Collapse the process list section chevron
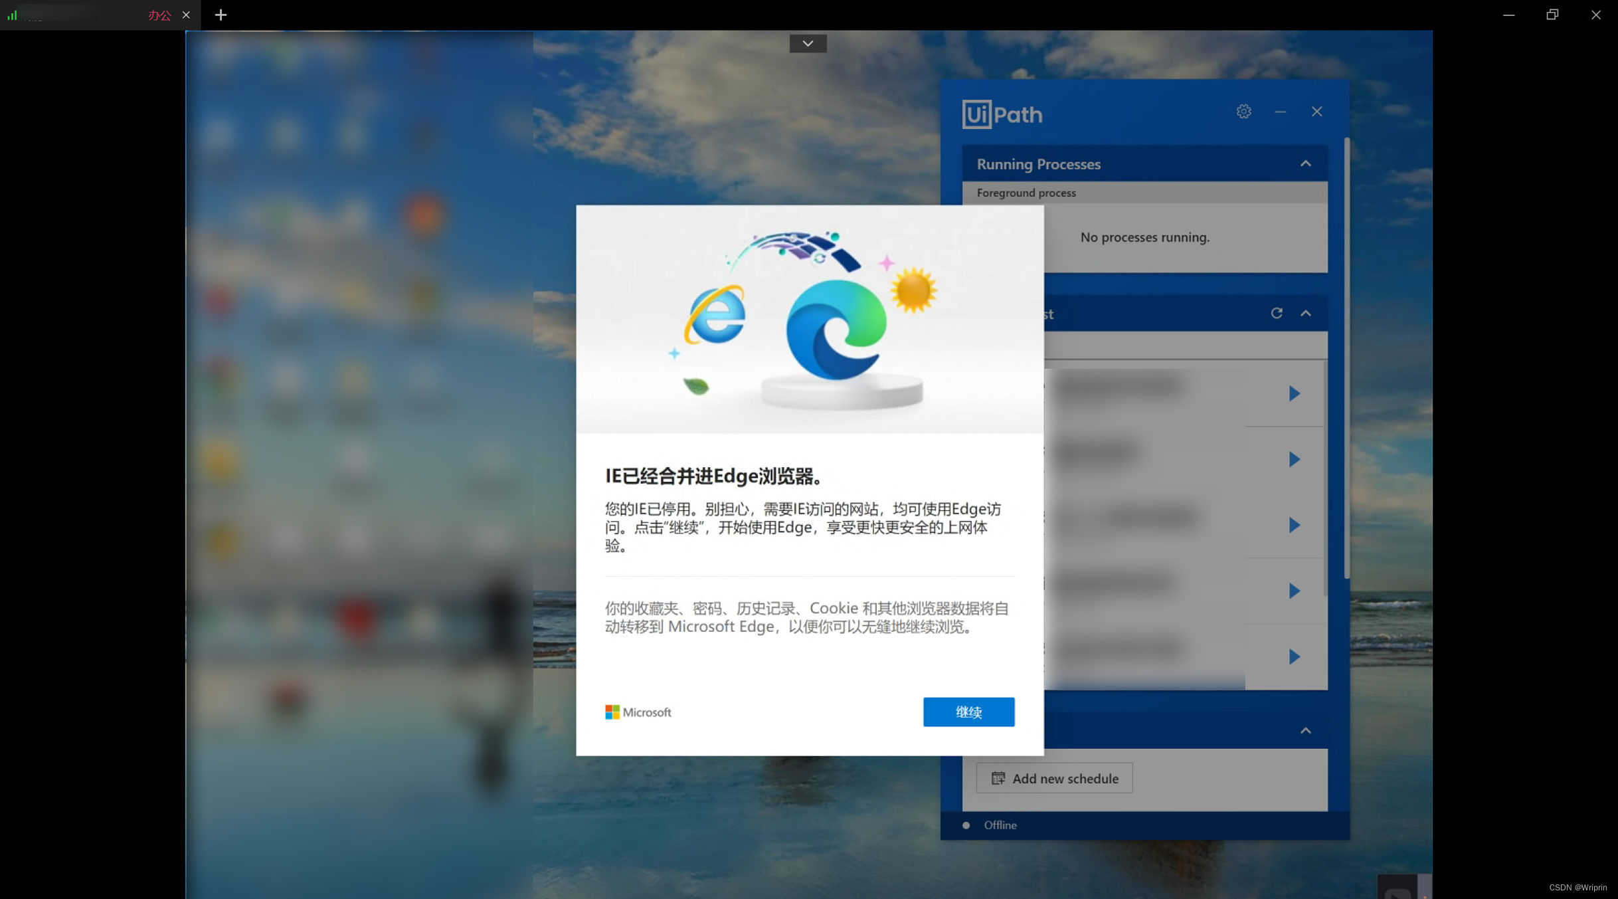 [1305, 313]
